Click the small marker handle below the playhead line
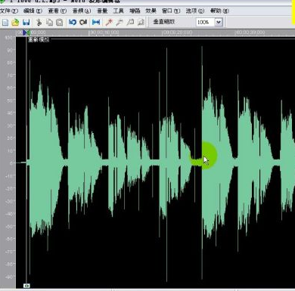Image resolution: width=295 pixels, height=291 pixels. point(26,286)
